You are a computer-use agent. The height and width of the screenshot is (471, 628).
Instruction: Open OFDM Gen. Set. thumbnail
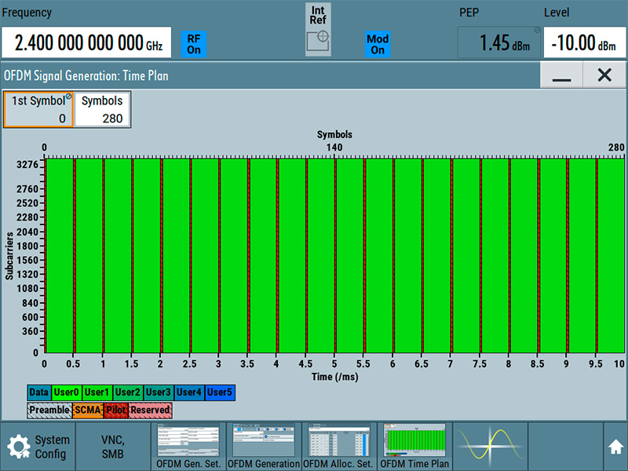click(188, 447)
